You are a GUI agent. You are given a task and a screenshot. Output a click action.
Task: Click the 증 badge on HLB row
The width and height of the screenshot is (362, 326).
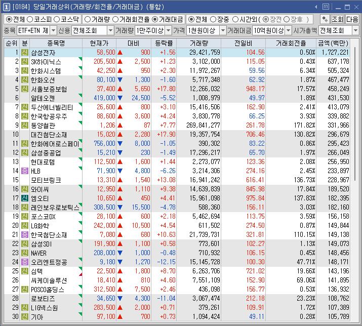(x=25, y=171)
